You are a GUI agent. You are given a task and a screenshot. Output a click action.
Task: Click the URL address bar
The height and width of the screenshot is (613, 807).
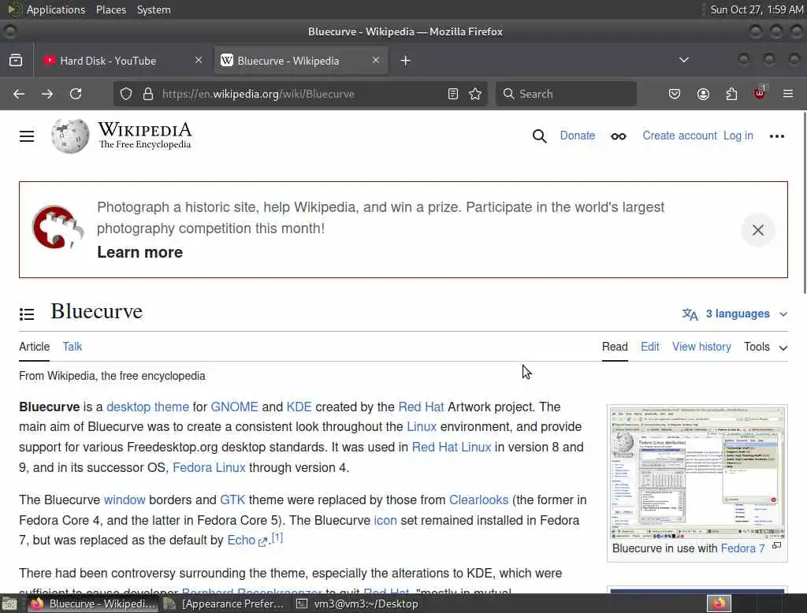point(301,94)
